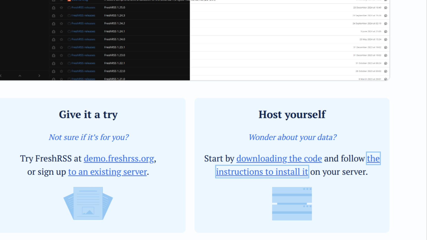Open the demo.freshrss.org link
Screen dimensions: 427x240
(119, 159)
